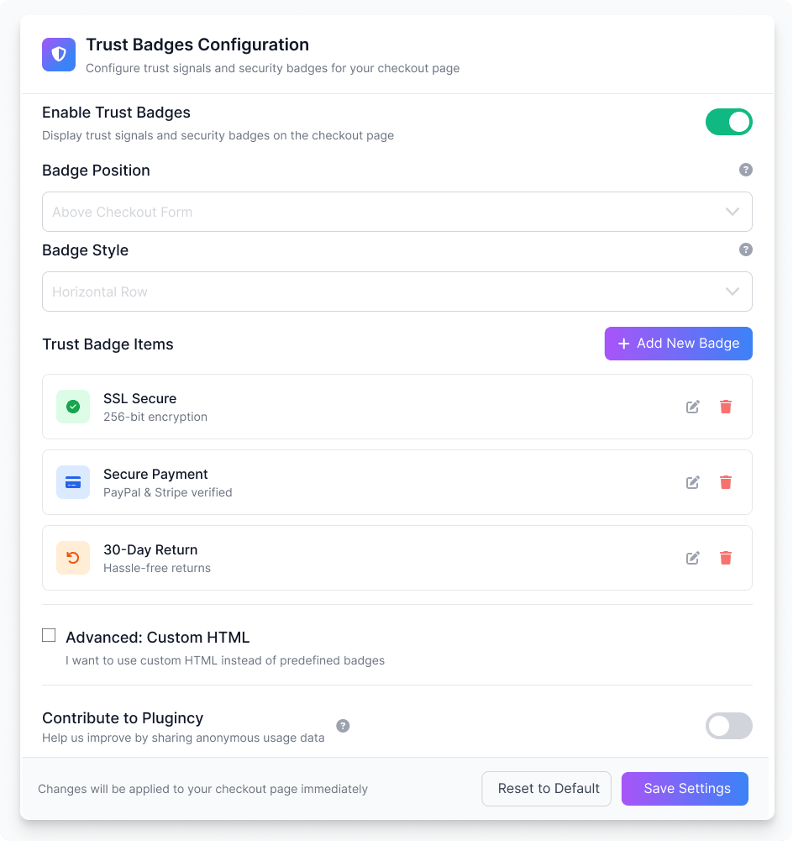Select Horizontal Row dropdown chevron

coord(732,292)
